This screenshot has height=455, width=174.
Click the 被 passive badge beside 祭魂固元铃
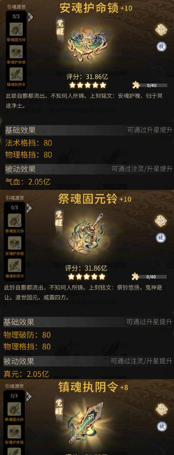coord(161,237)
